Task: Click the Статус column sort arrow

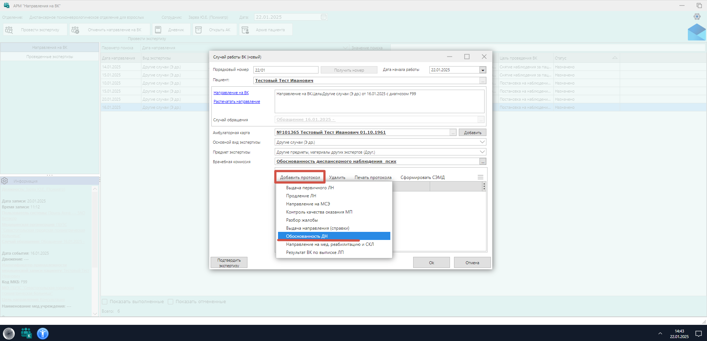Action: pyautogui.click(x=615, y=58)
